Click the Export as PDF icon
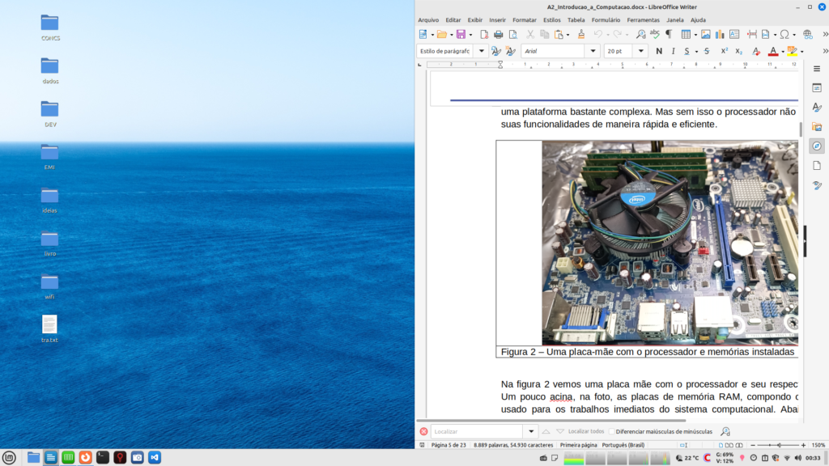This screenshot has width=829, height=466. 484,34
